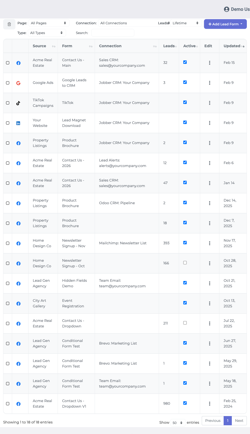Select page 1 in pagination
This screenshot has height=434, width=250.
228,421
